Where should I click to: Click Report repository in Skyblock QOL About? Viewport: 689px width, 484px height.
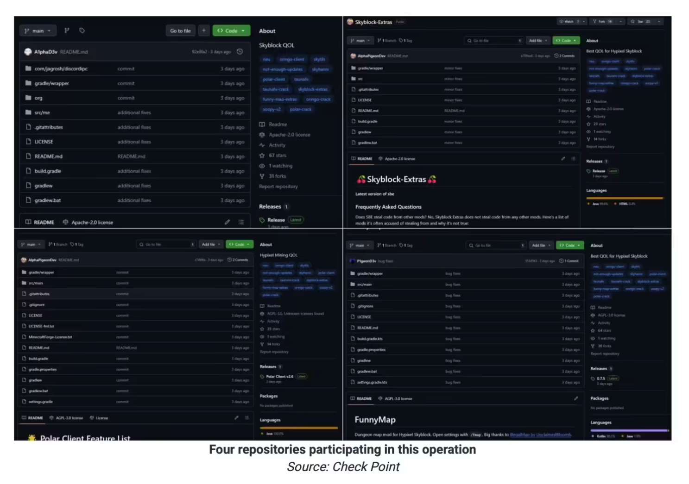[x=278, y=186]
